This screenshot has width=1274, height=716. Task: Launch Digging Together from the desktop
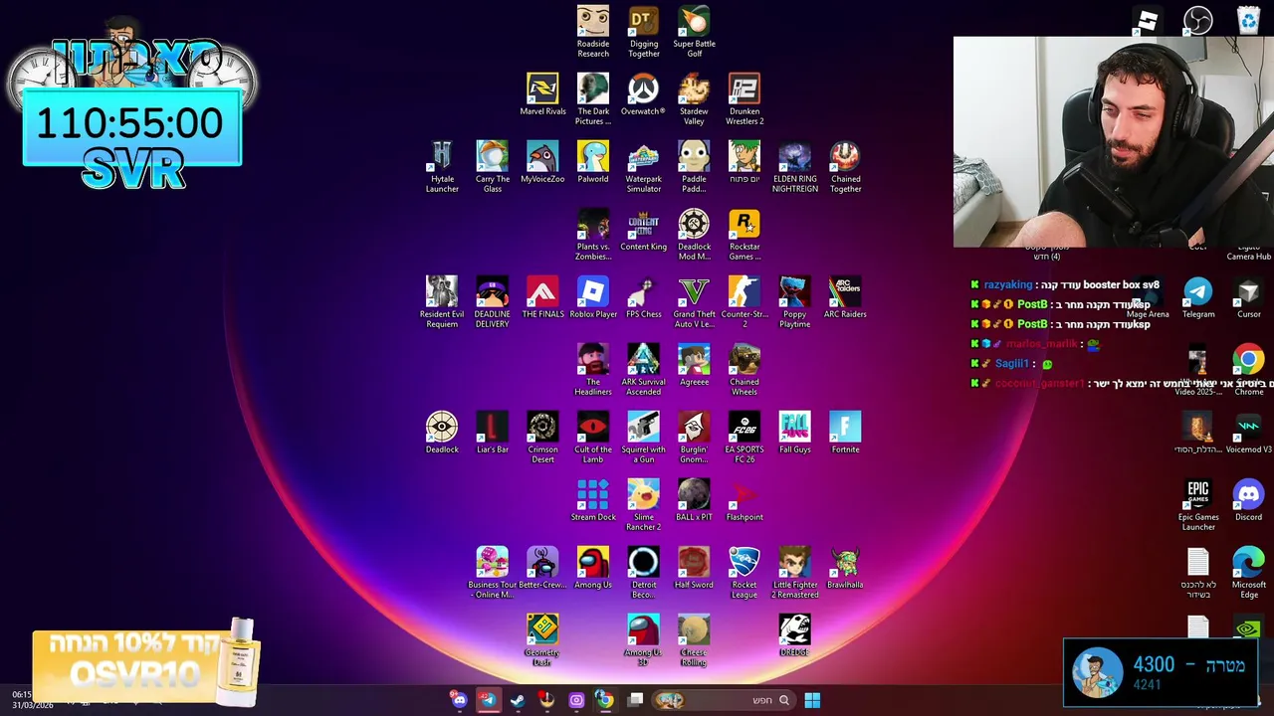pyautogui.click(x=644, y=32)
